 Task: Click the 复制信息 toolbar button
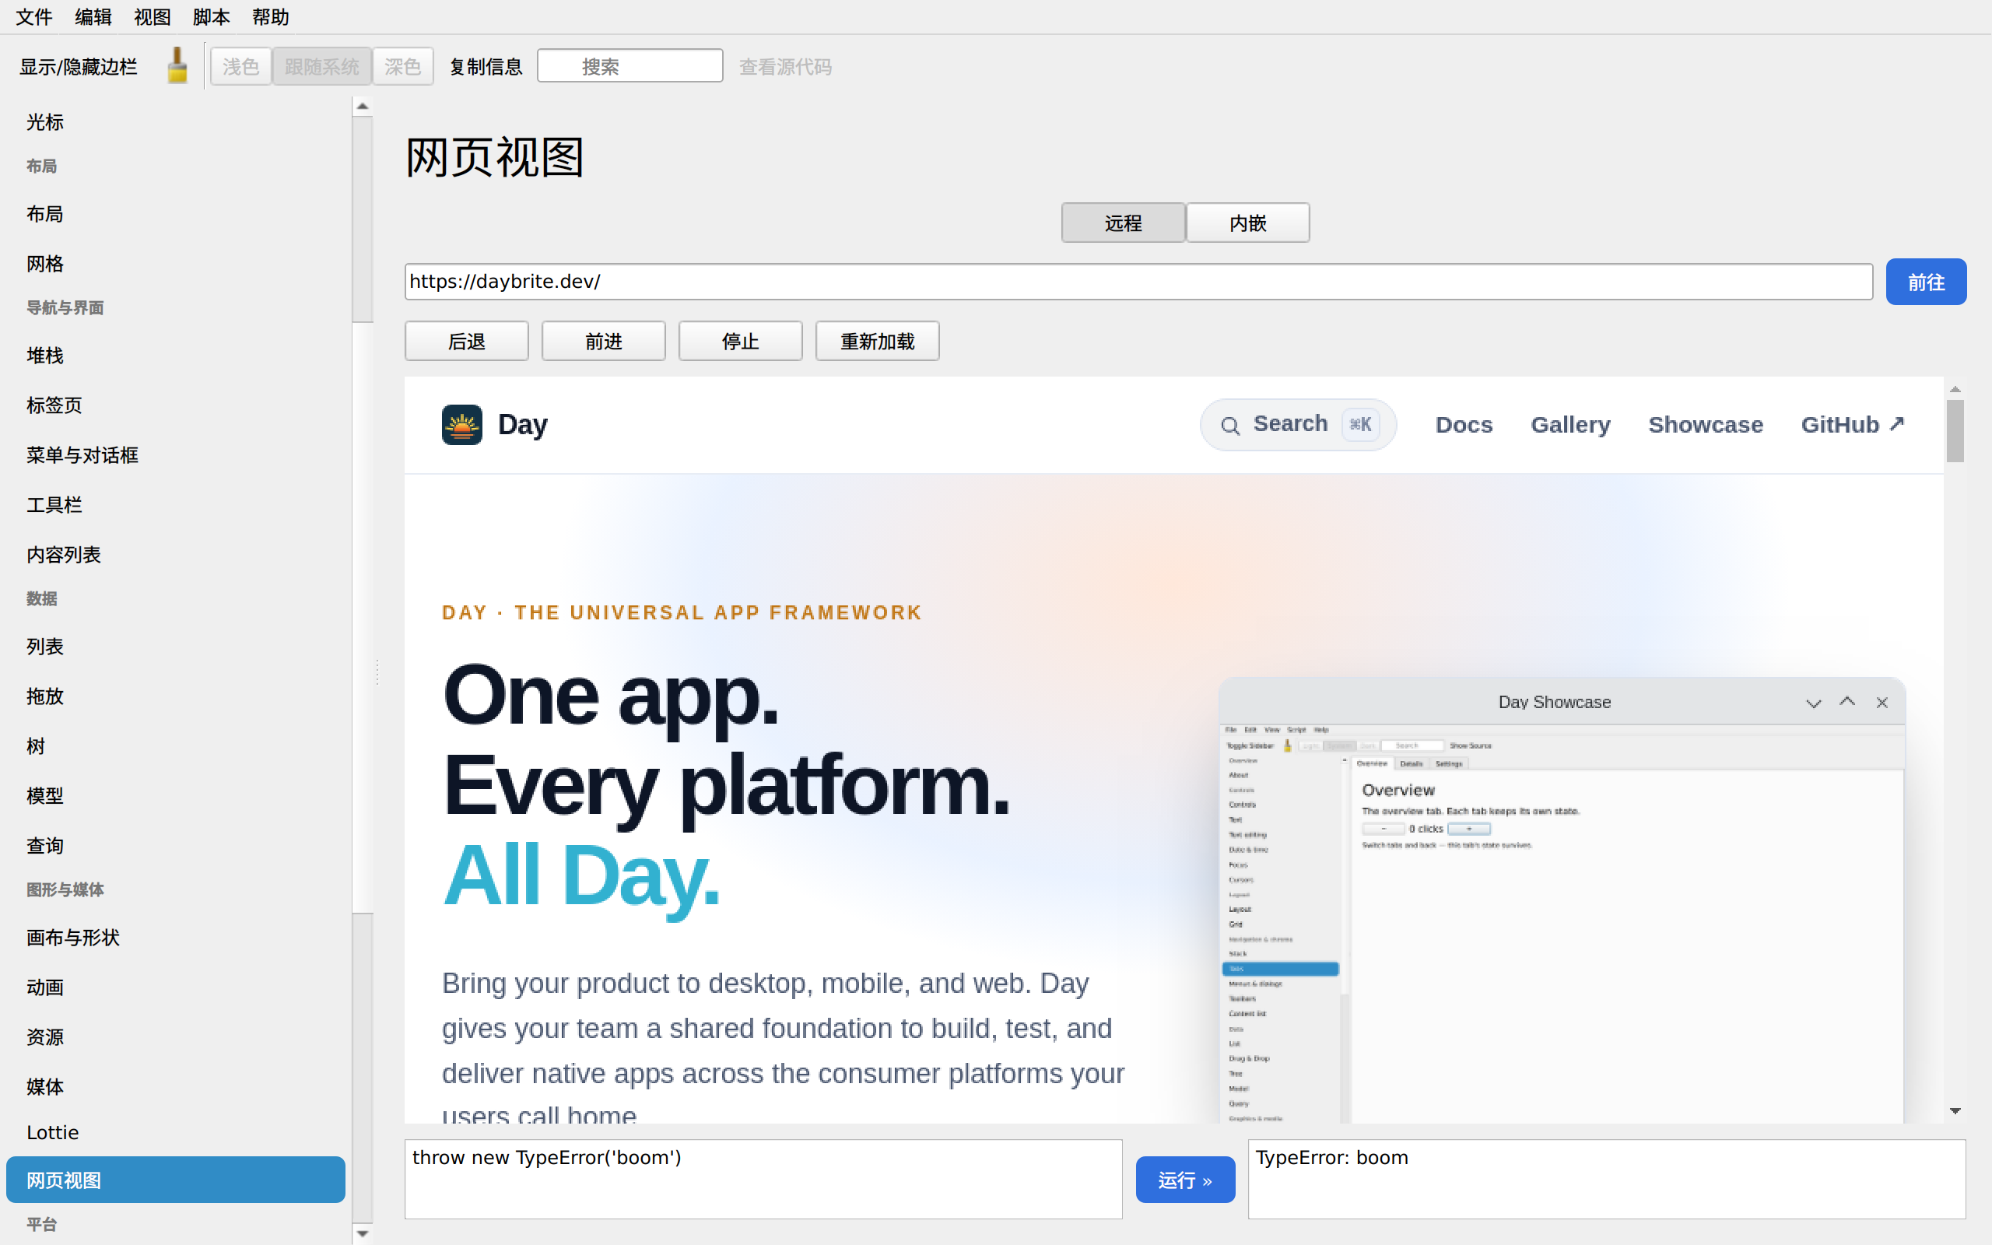(486, 67)
